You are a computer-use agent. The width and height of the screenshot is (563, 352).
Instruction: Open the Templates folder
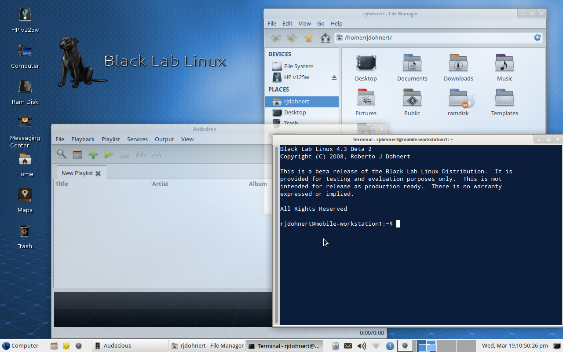tap(505, 103)
